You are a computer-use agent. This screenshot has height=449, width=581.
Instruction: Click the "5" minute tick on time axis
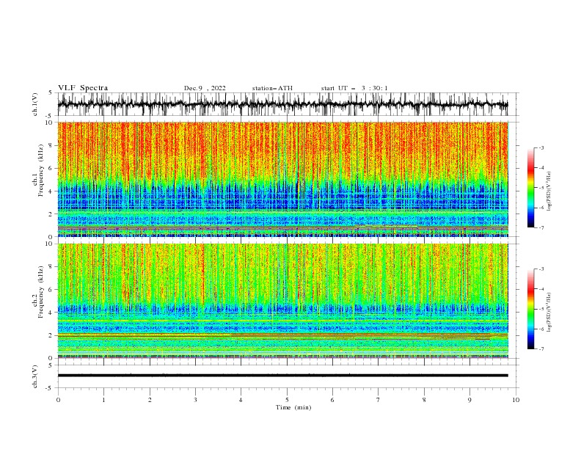287,400
